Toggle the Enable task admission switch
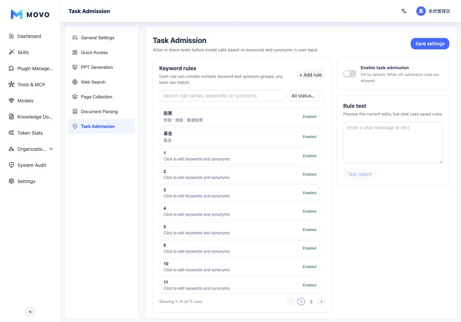Viewport: 461px width, 322px height. (350, 74)
